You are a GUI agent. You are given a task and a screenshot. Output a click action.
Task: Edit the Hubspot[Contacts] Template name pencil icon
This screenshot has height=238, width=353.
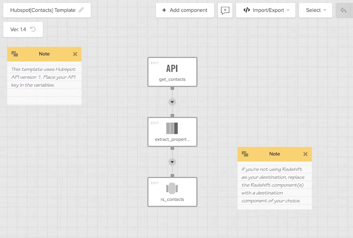(x=81, y=10)
